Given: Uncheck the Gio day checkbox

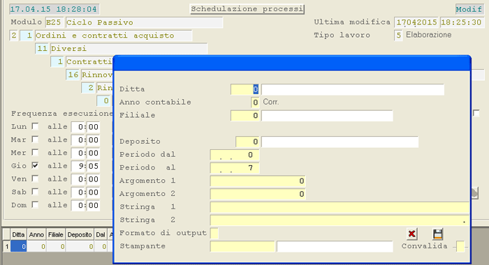Looking at the screenshot, I should click(35, 165).
